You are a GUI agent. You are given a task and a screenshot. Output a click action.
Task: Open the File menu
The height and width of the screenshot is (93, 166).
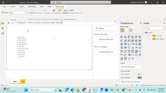(x=4, y=6)
